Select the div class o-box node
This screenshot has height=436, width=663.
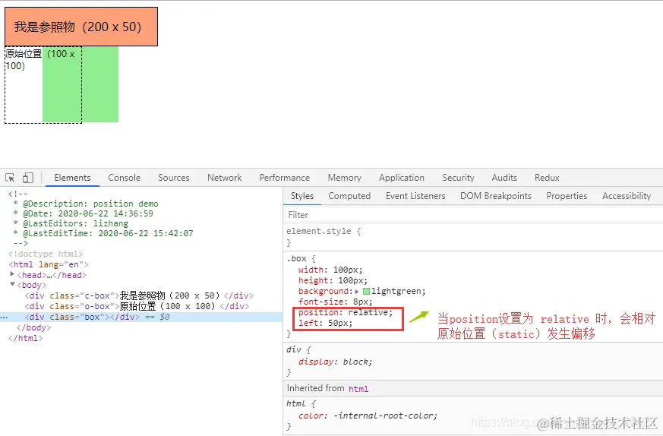click(x=137, y=306)
